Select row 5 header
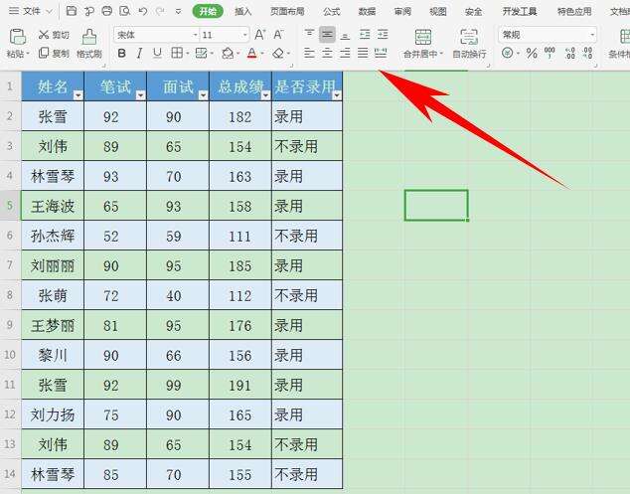This screenshot has height=494, width=630. pos(10,206)
